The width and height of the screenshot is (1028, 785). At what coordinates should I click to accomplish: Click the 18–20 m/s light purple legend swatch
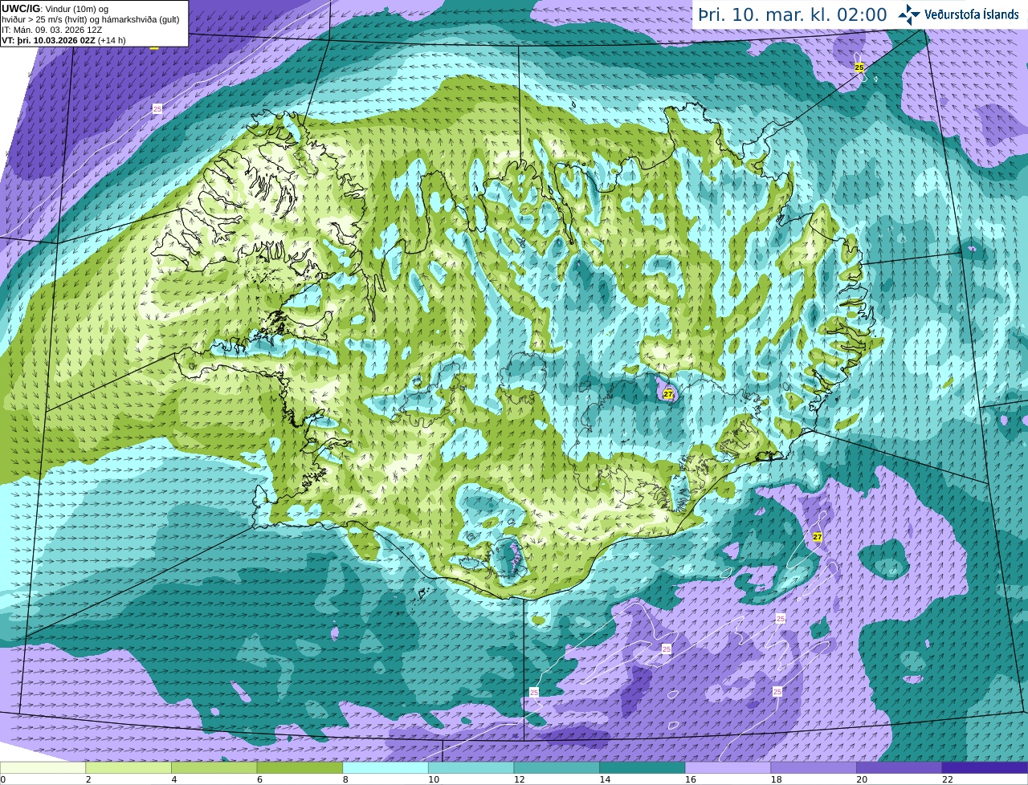[x=814, y=767]
